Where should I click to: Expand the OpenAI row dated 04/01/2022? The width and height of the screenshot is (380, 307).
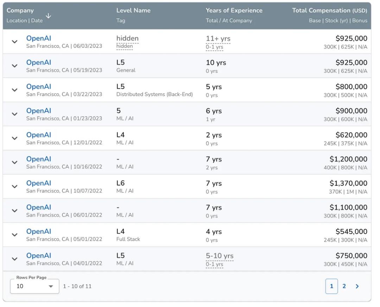[14, 259]
